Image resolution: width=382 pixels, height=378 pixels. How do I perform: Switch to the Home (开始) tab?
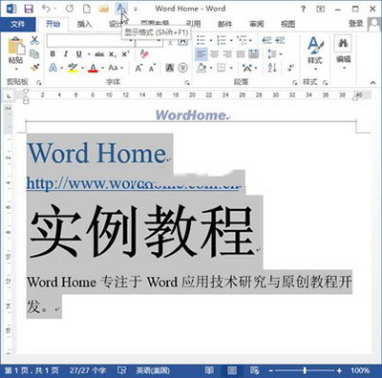point(53,24)
